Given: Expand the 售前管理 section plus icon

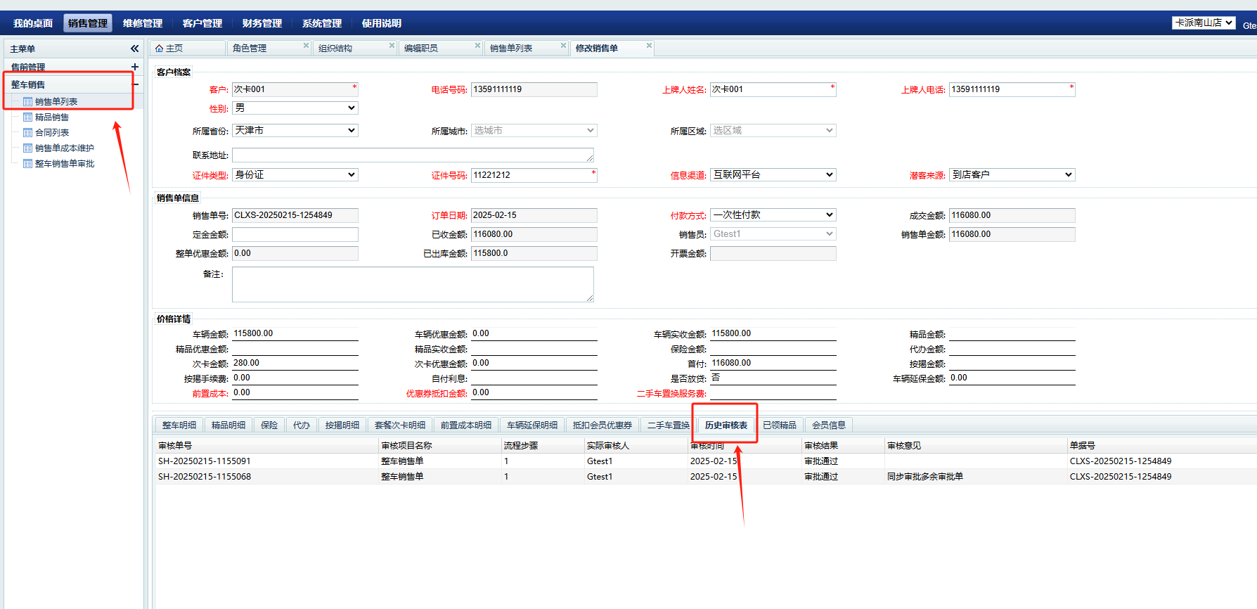Looking at the screenshot, I should (135, 67).
